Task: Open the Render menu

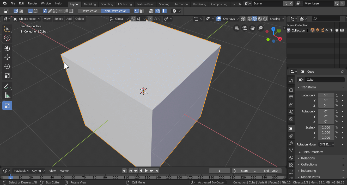Action: tap(33, 3)
